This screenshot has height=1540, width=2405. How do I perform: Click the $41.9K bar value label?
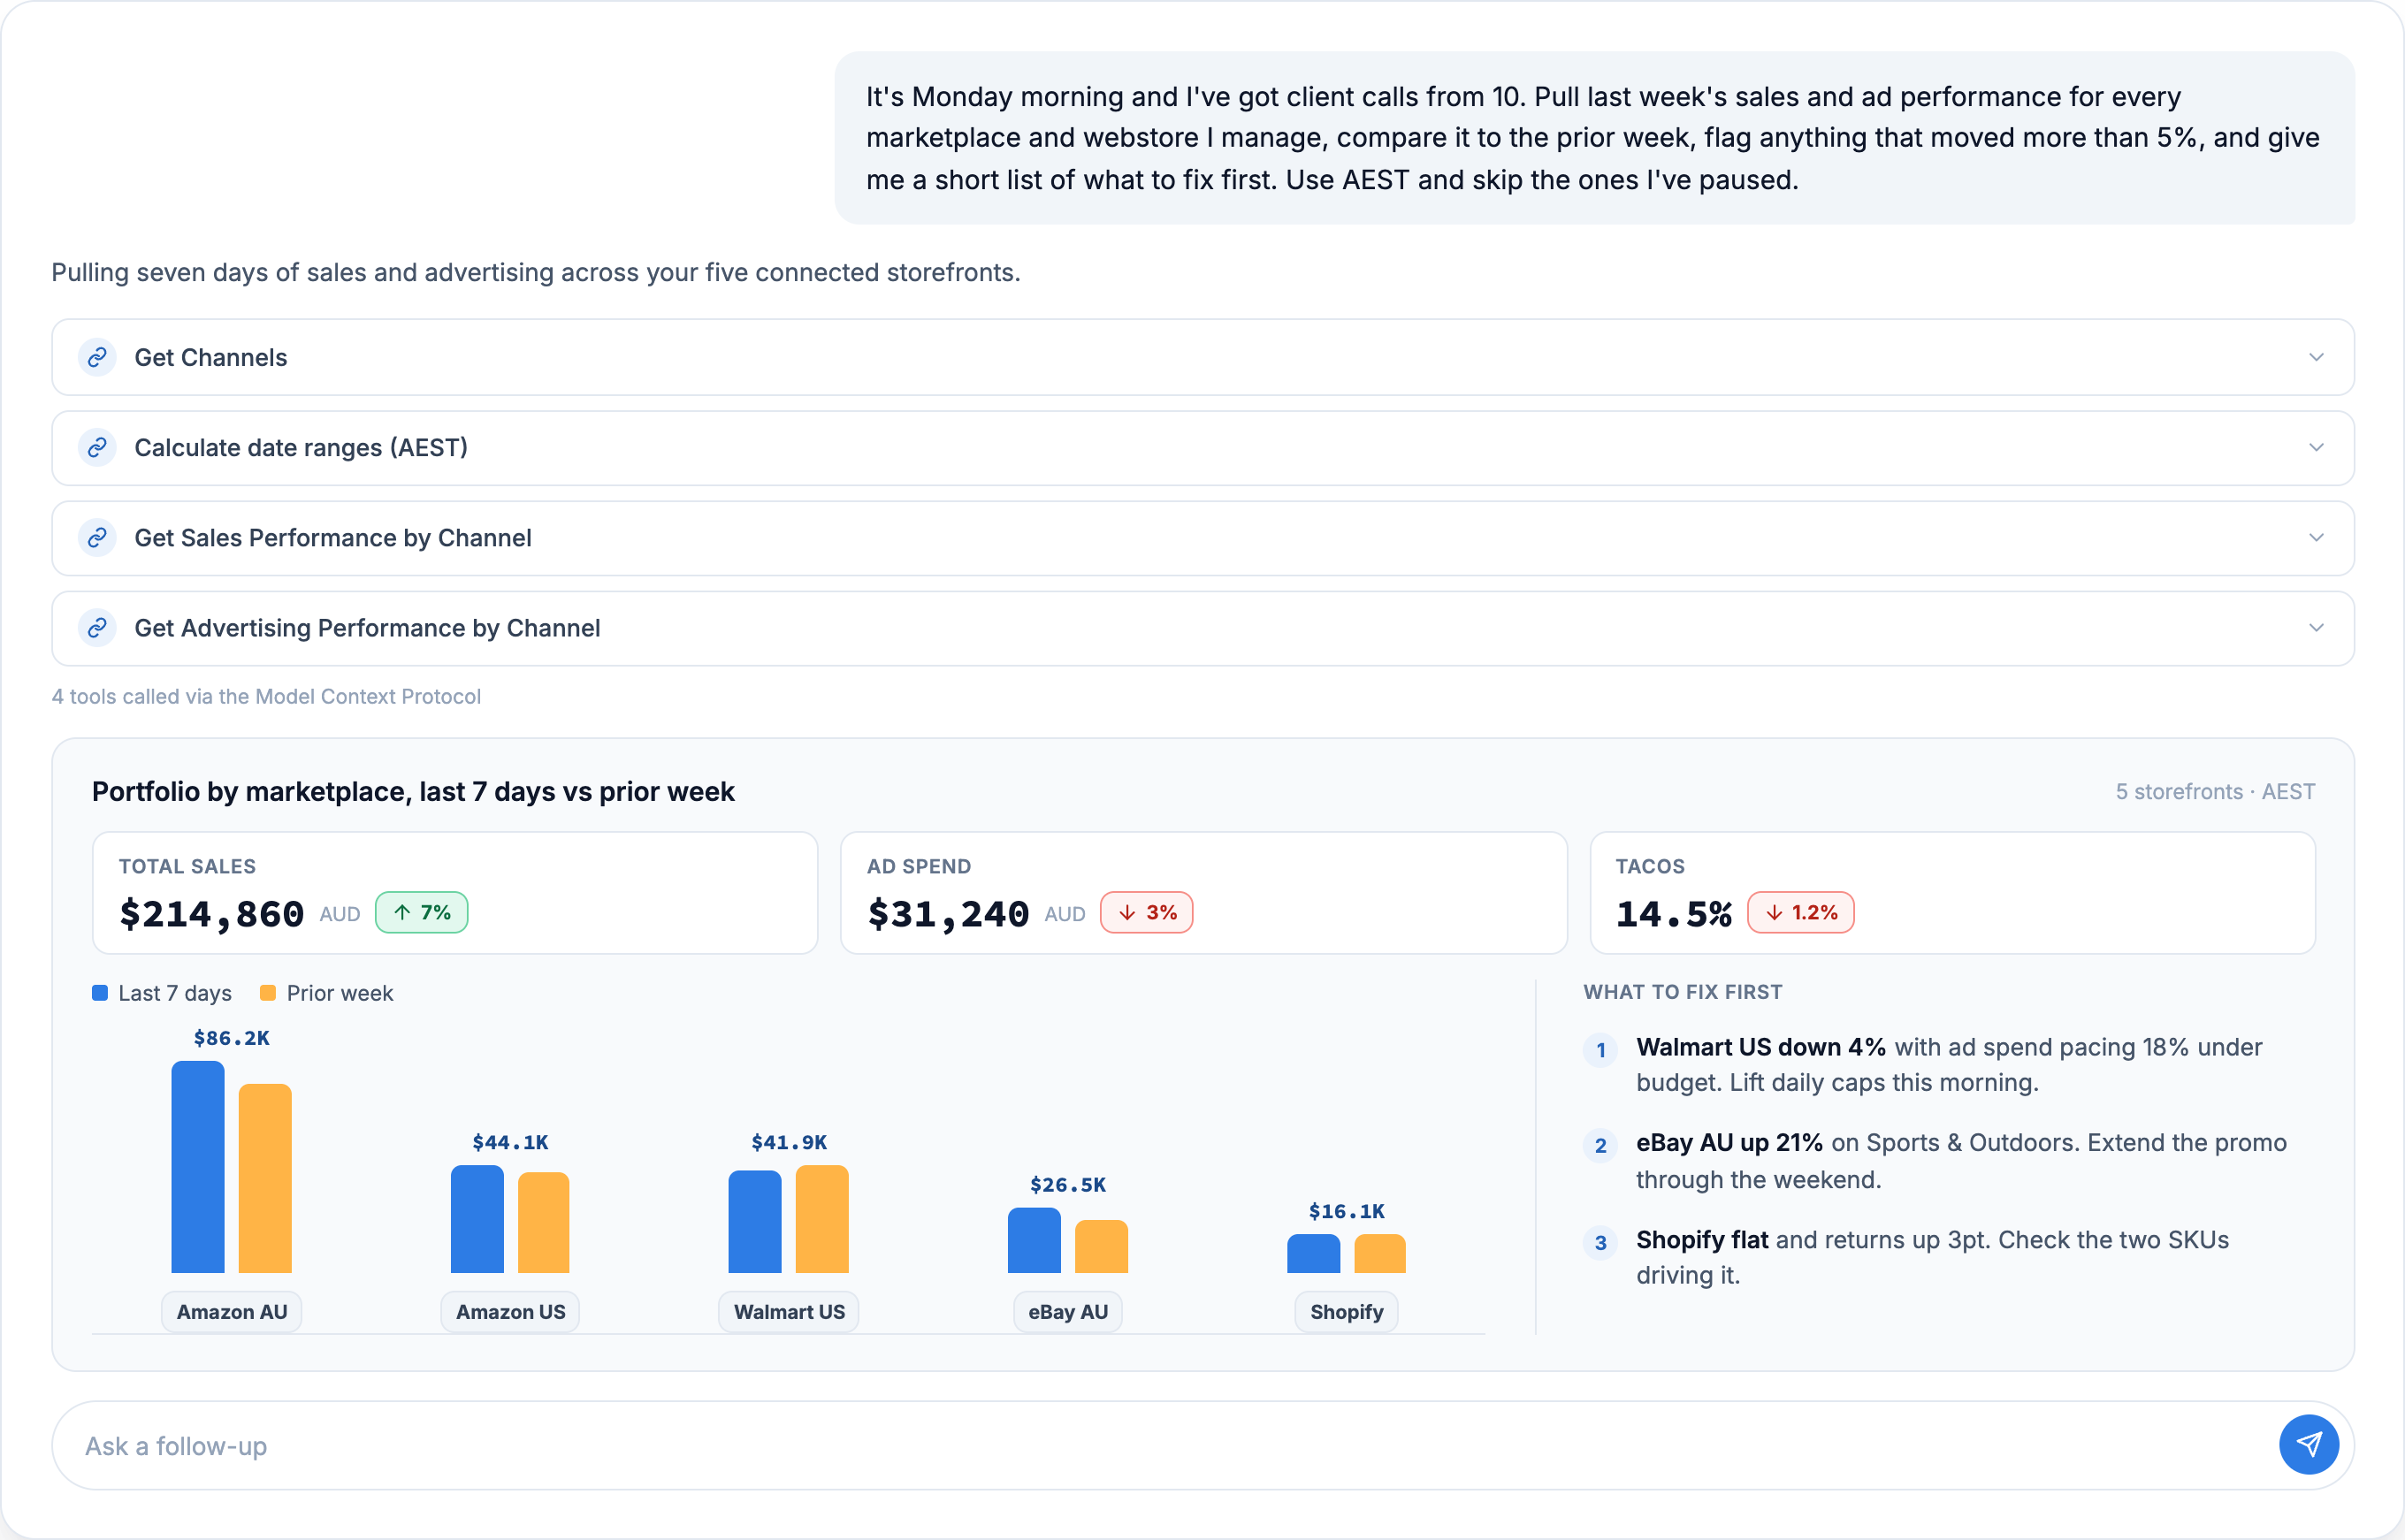point(789,1142)
